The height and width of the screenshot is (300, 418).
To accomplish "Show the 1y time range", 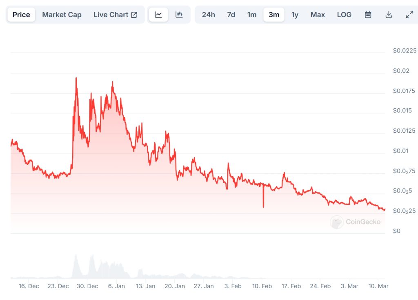I will (x=295, y=15).
